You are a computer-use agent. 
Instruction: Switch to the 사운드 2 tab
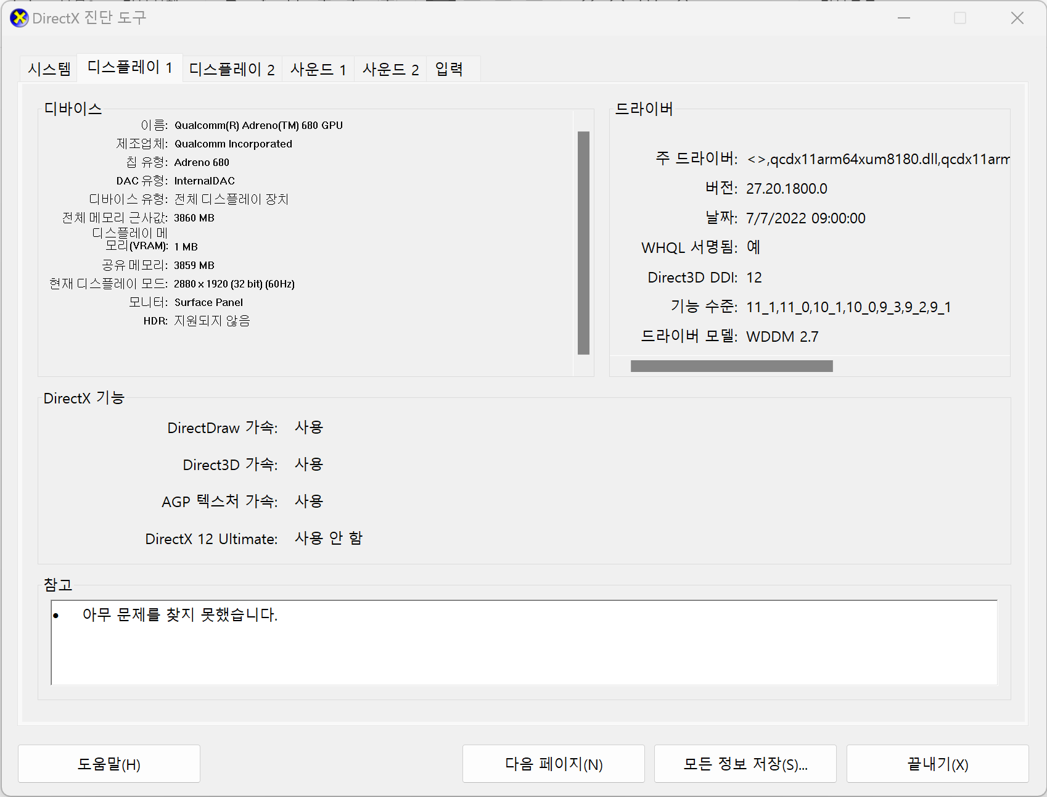click(390, 69)
